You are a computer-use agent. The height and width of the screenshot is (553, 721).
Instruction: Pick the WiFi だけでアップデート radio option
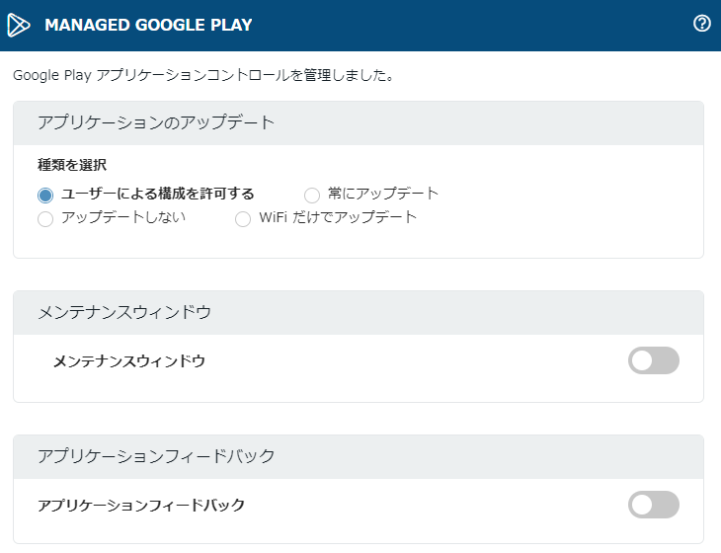click(243, 219)
